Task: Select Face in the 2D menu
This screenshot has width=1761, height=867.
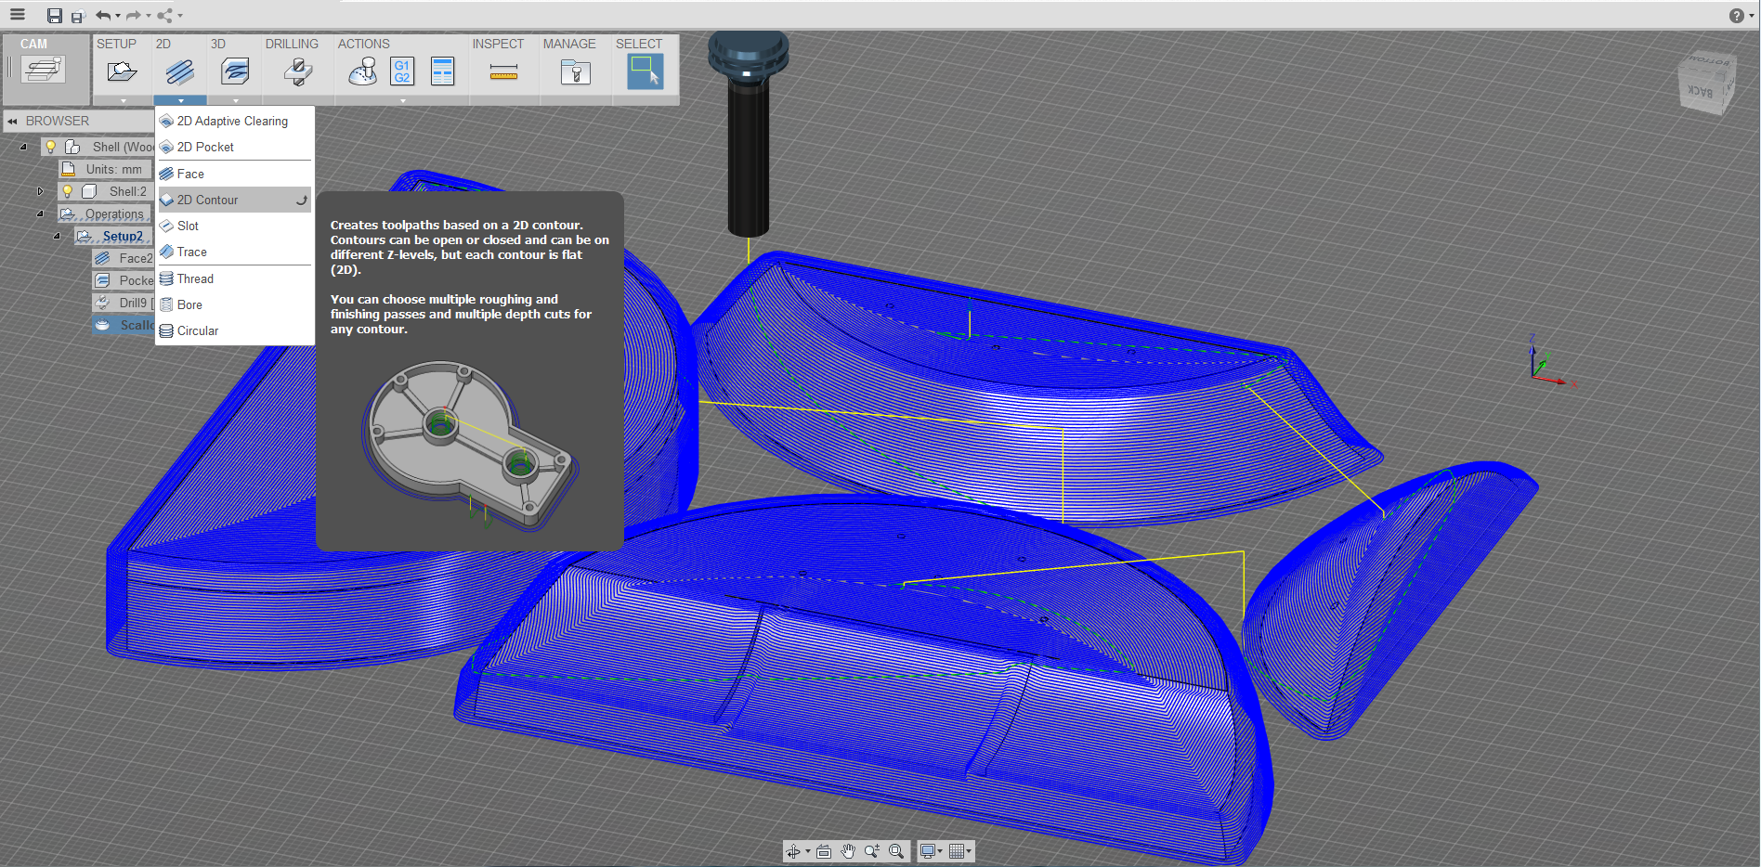Action: pyautogui.click(x=235, y=174)
